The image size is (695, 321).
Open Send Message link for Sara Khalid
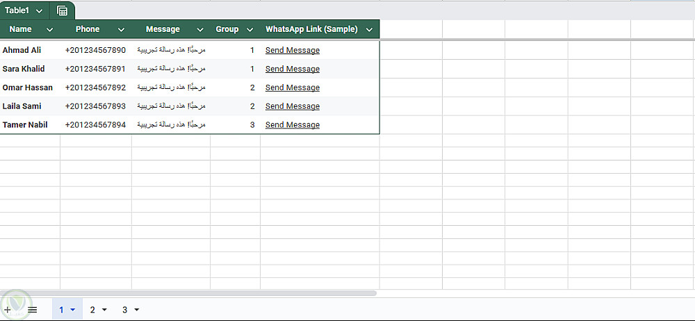pos(293,69)
